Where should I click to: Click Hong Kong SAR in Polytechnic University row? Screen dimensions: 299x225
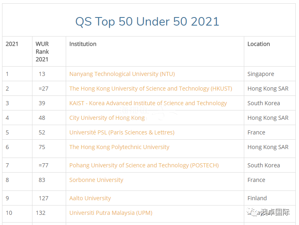click(268, 147)
